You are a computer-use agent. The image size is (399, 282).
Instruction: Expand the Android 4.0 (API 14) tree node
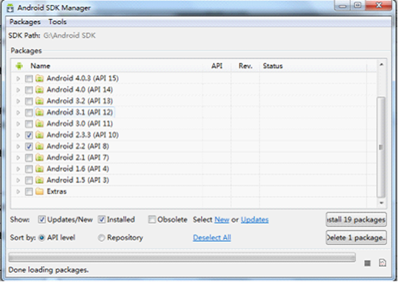point(18,90)
